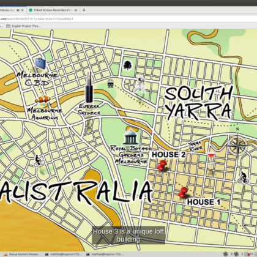Click the clownfish aquarium icon
The height and width of the screenshot is (257, 257).
pyautogui.click(x=43, y=99)
